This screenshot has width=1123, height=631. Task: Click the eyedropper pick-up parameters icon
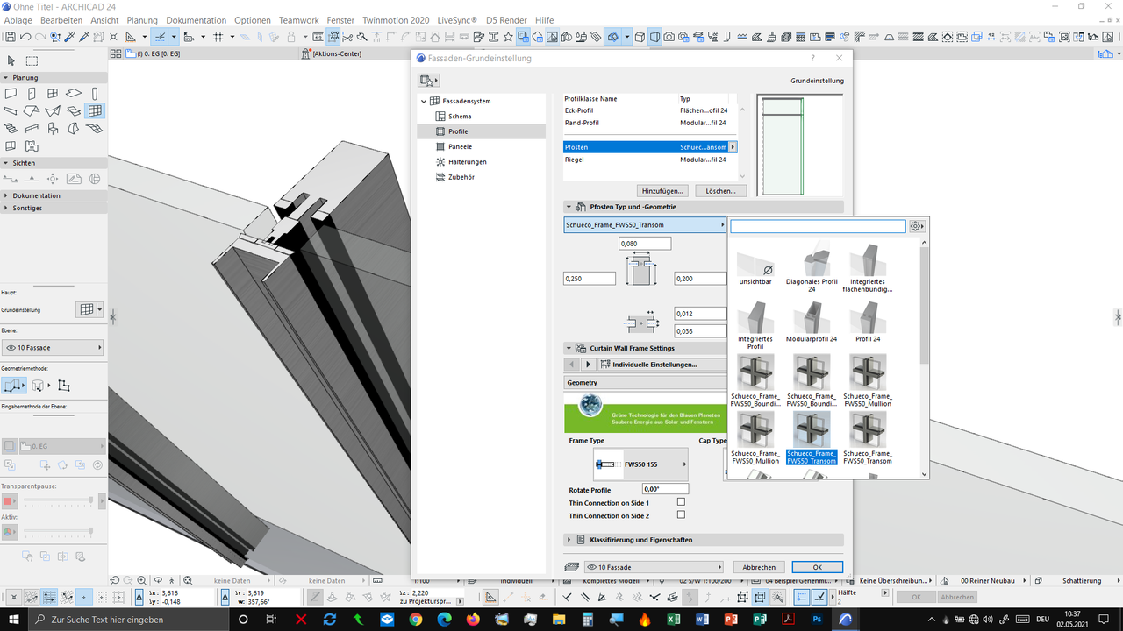70,37
